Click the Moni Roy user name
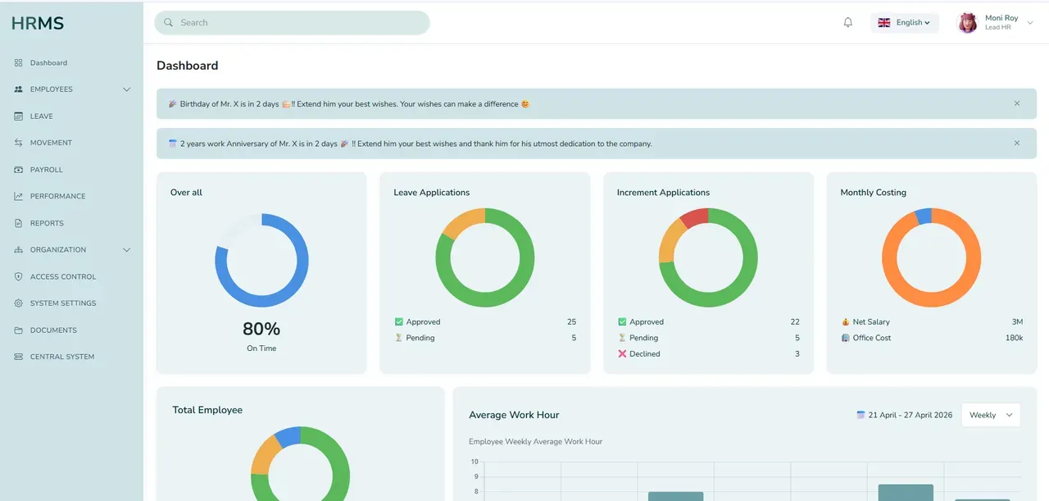The height and width of the screenshot is (501, 1049). 1001,18
